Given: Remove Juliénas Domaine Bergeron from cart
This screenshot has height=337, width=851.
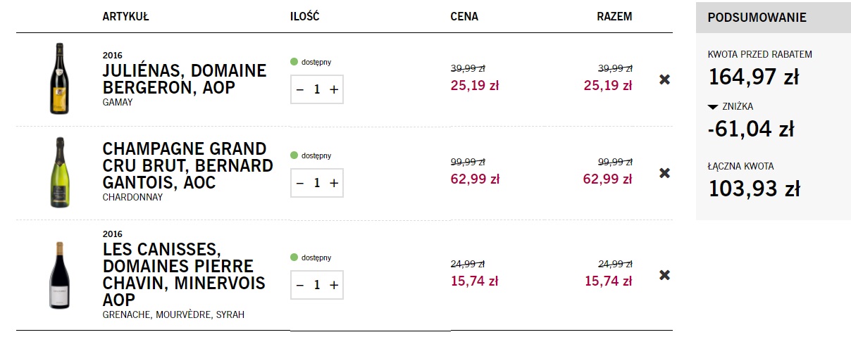Looking at the screenshot, I should pyautogui.click(x=664, y=80).
